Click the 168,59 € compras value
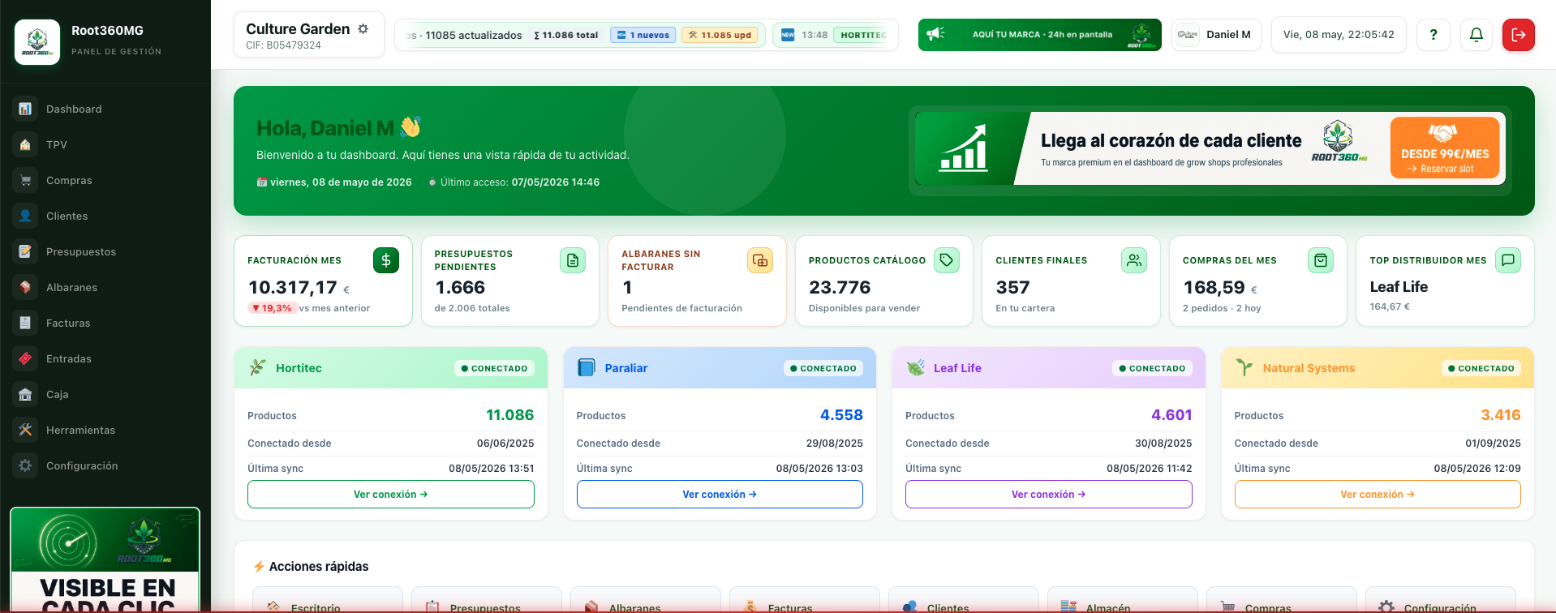The width and height of the screenshot is (1556, 613). point(1220,287)
